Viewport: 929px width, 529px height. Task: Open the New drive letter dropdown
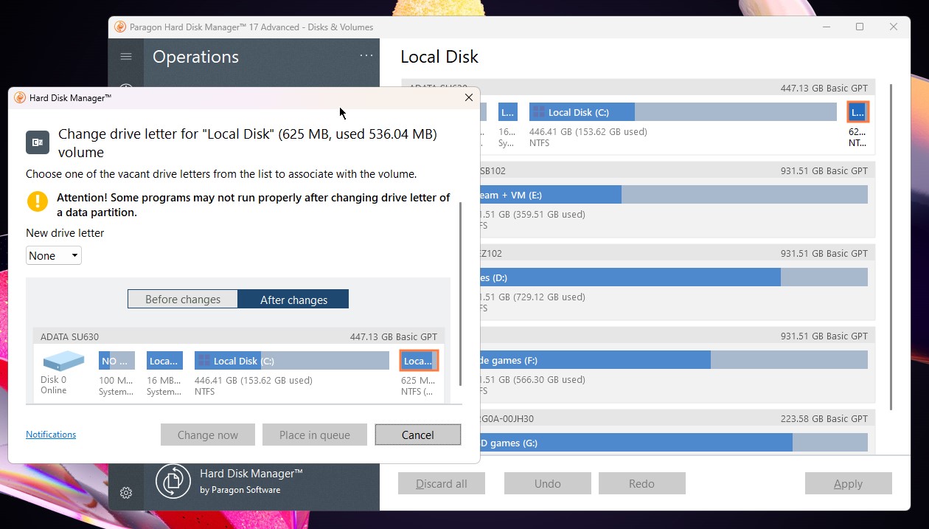[x=52, y=255]
